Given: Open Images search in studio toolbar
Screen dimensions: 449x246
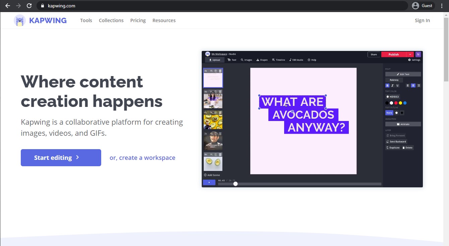Looking at the screenshot, I should click(246, 60).
